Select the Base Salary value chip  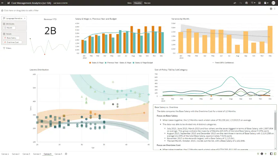(11, 38)
